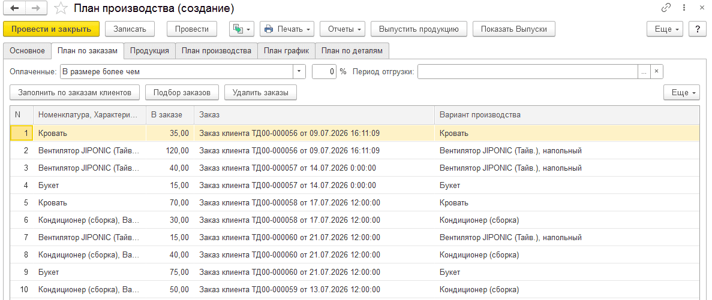
Task: Copy link with the chain icon
Action: 666,8
